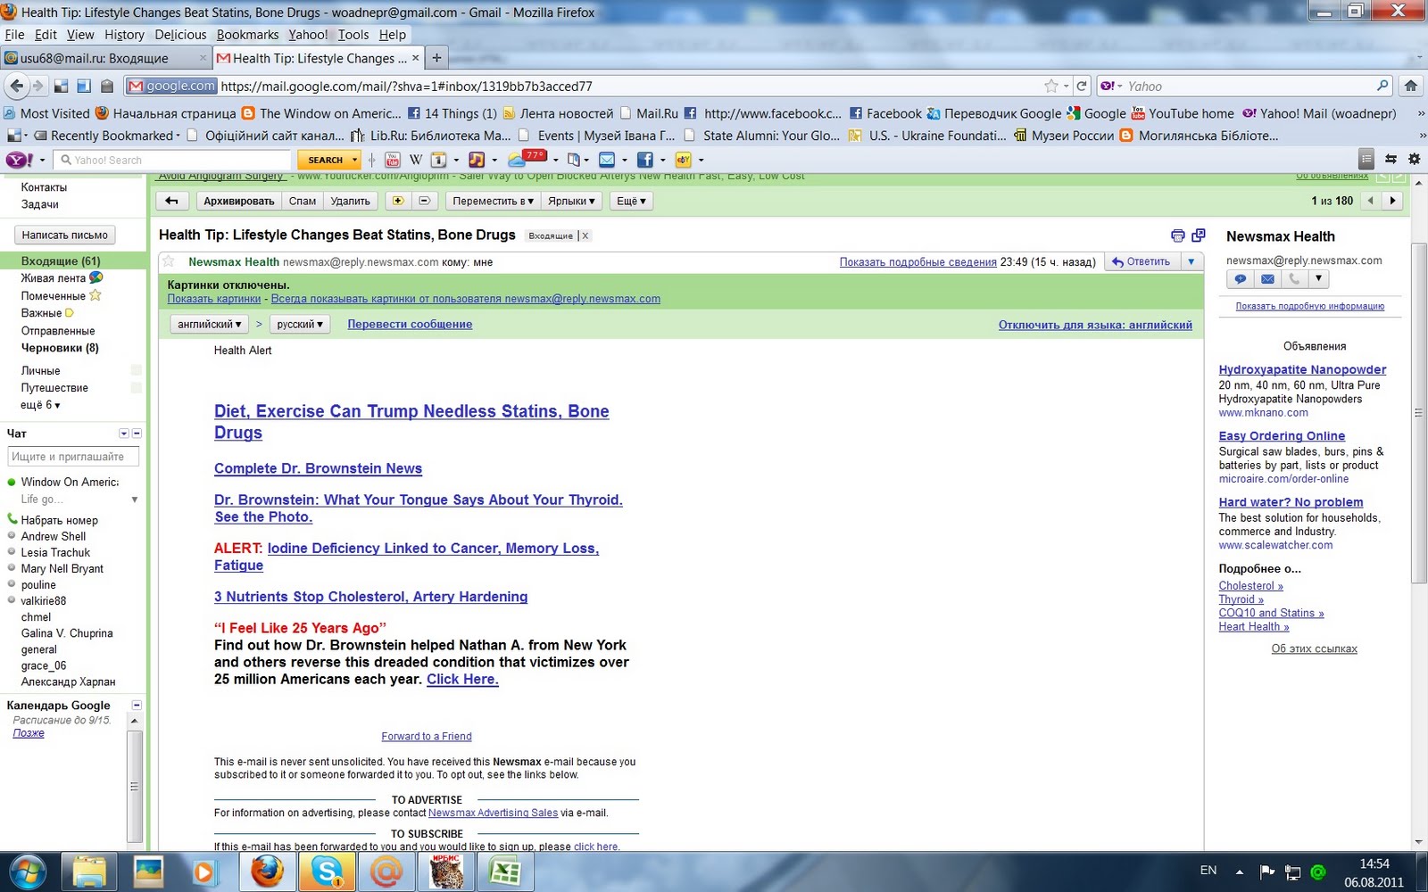The height and width of the screenshot is (892, 1428).
Task: Open the Hydroxyapatite Nanopowder ad link
Action: 1302,369
